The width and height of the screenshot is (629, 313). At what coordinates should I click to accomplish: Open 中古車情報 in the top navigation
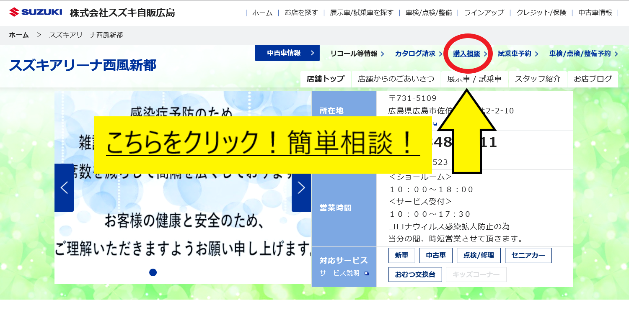pos(595,13)
